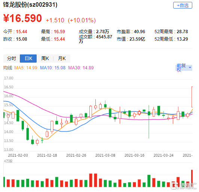Viewport: 199px width, 192px height.
Task: Click the current price ¥16.590
Action: [22, 18]
